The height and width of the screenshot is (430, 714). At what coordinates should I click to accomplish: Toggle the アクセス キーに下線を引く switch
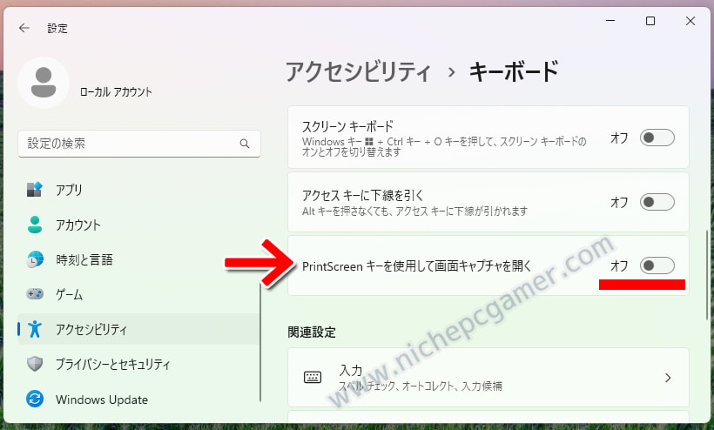(657, 202)
